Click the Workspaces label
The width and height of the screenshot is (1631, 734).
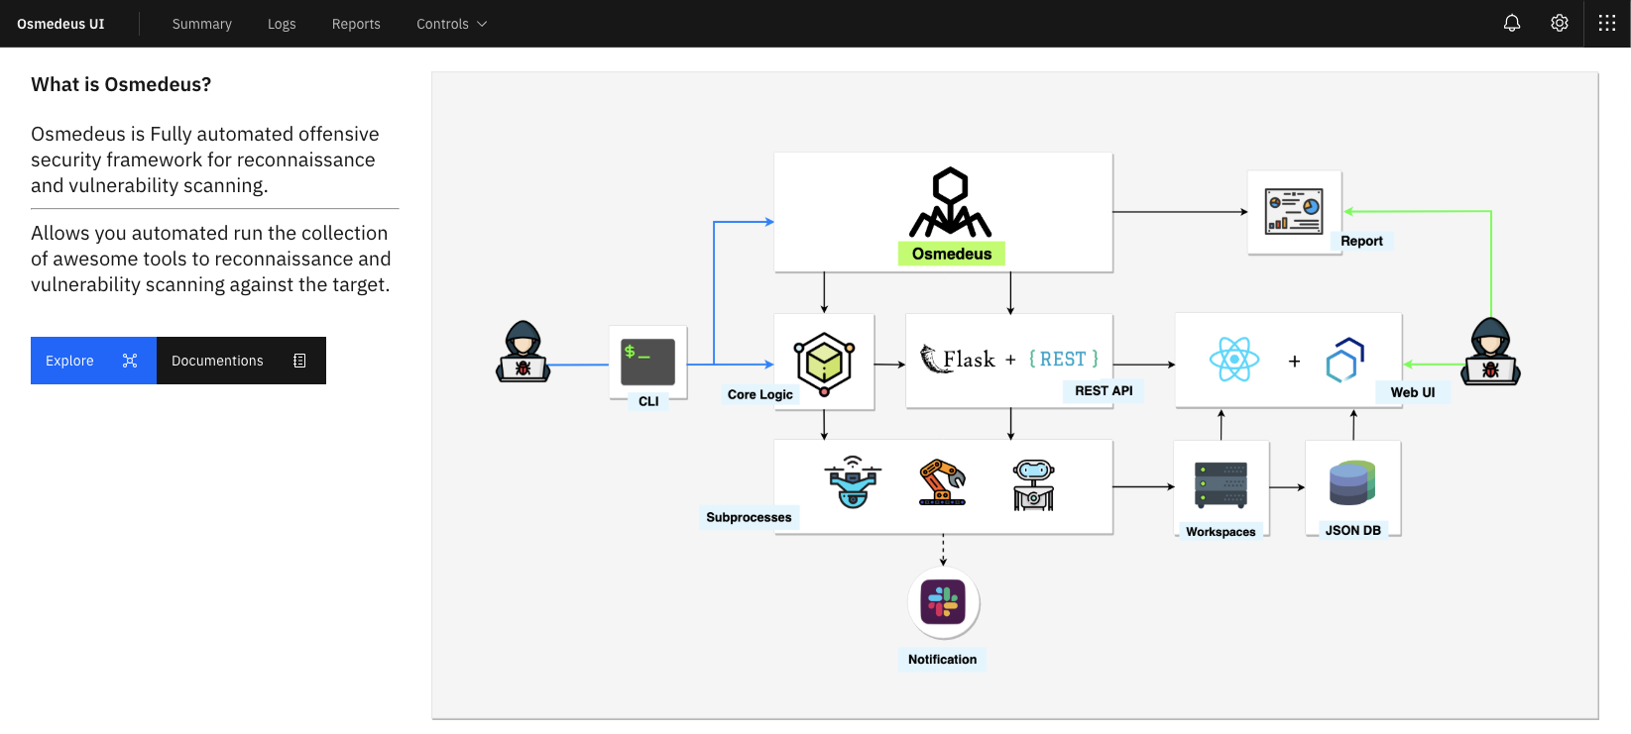pyautogui.click(x=1221, y=532)
